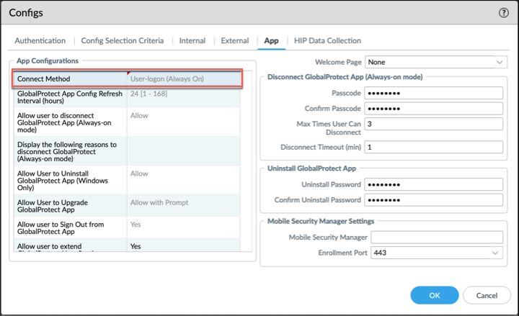This screenshot has height=316, width=519.
Task: Open the Config Selection Criteria tab
Action: pyautogui.click(x=122, y=41)
